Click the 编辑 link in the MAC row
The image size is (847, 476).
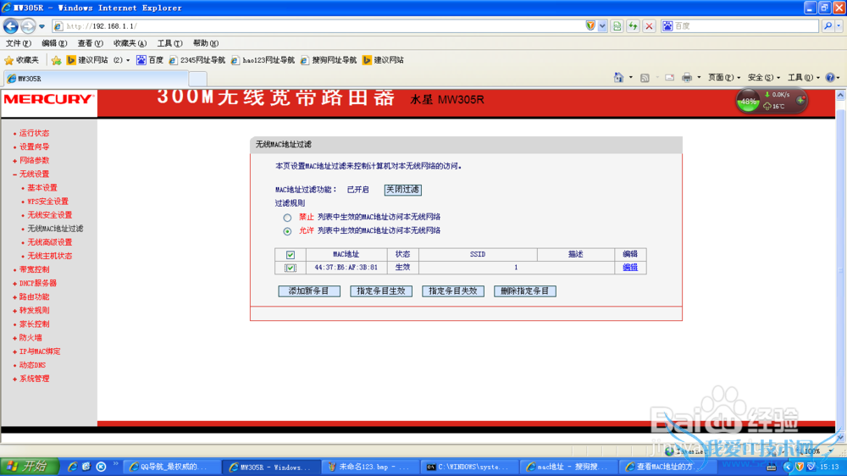coord(630,267)
